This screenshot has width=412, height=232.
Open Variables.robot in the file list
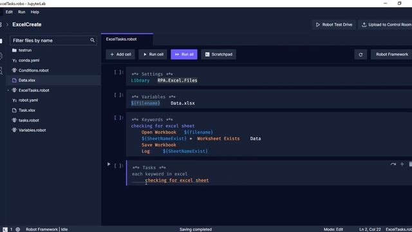pos(53,130)
